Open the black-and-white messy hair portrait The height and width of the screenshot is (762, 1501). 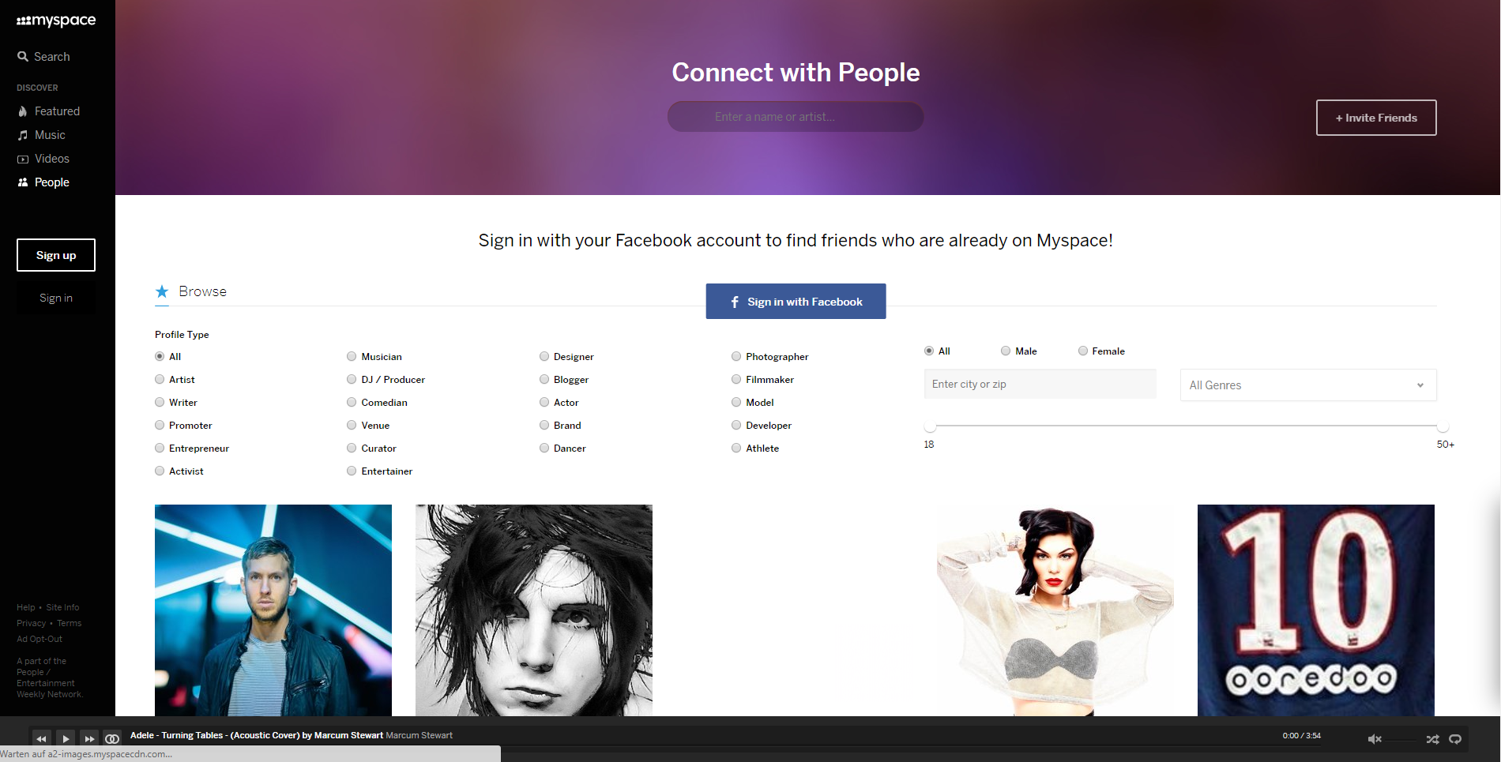coord(534,610)
